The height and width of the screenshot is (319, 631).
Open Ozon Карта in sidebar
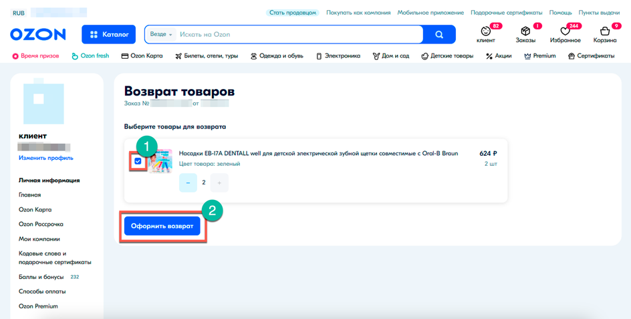pyautogui.click(x=35, y=209)
